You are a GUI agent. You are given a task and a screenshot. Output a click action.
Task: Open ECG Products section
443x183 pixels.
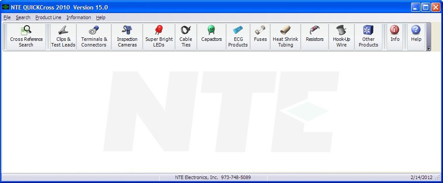point(238,37)
